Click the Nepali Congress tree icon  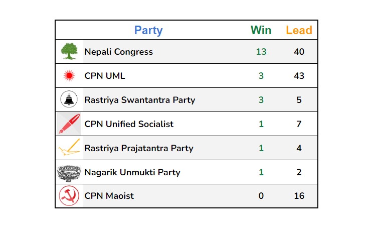(x=69, y=51)
